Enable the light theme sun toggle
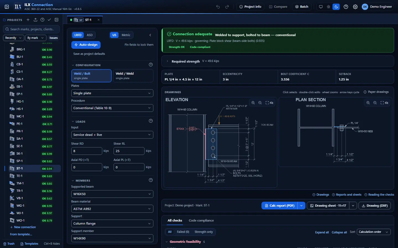398x248 pixels. pyautogui.click(x=328, y=7)
